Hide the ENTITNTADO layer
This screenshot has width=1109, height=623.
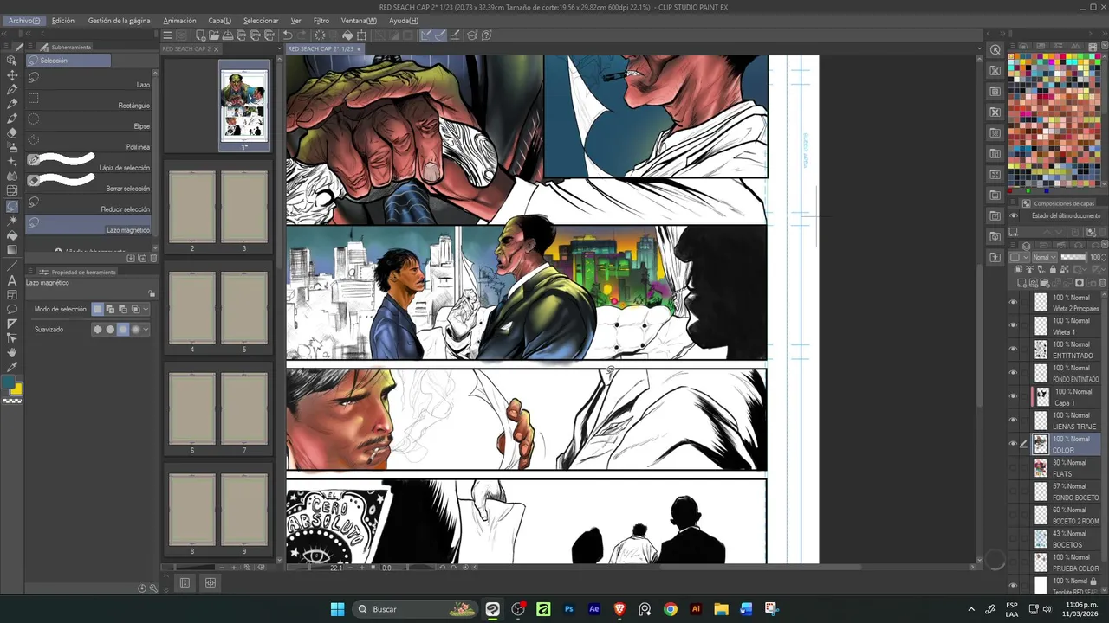click(x=1013, y=350)
